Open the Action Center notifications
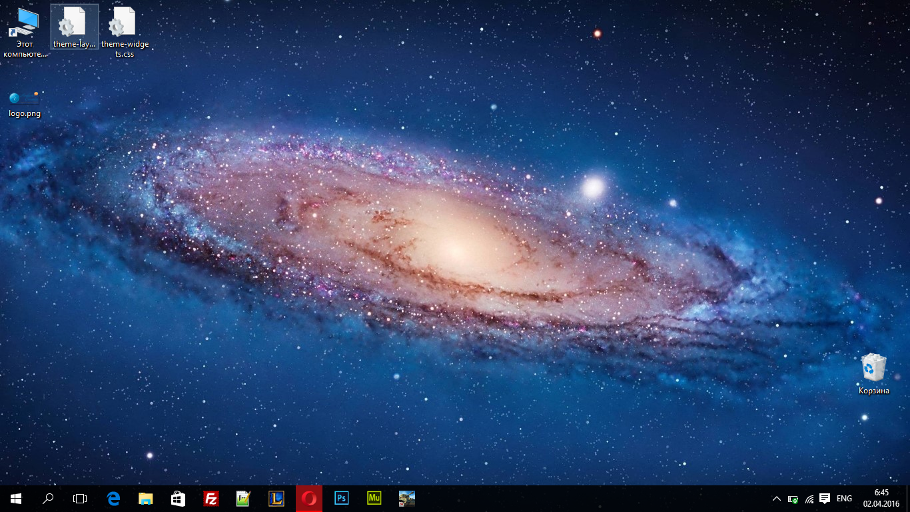 825,499
